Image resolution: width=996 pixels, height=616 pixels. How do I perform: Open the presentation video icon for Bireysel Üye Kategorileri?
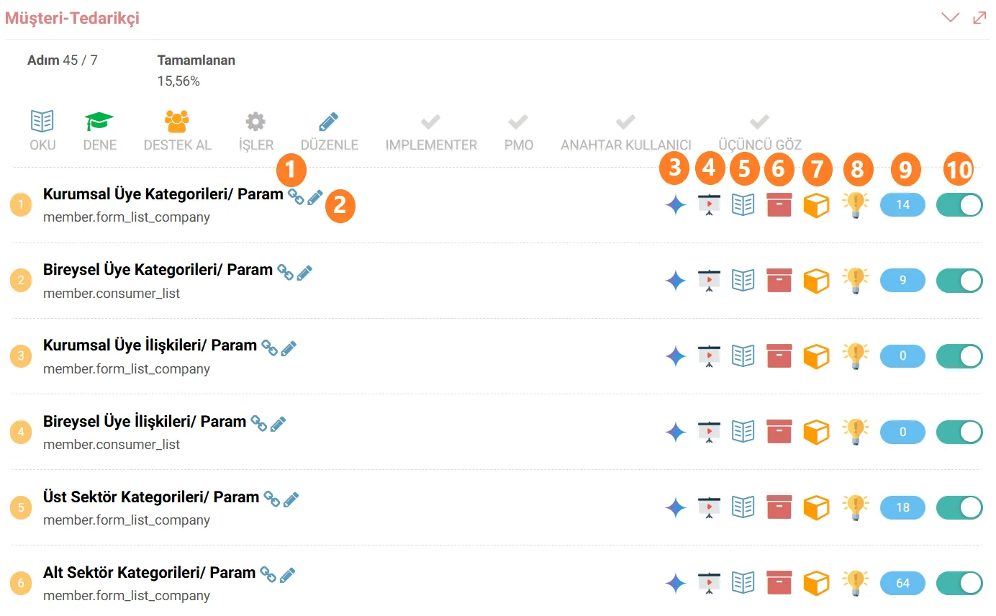coord(710,281)
